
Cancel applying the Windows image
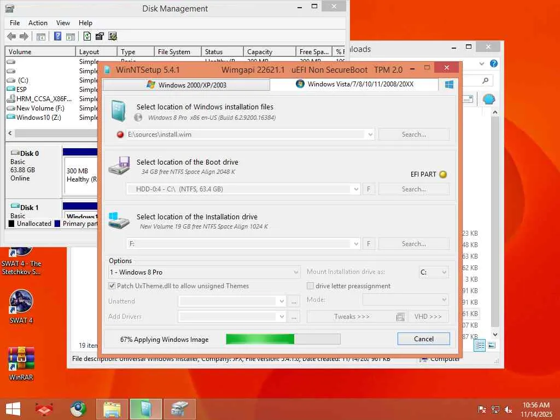tap(424, 339)
